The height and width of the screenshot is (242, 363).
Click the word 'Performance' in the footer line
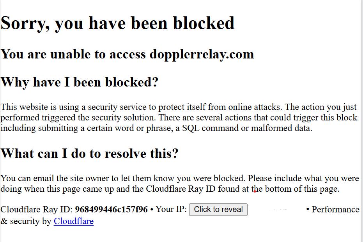click(335, 210)
